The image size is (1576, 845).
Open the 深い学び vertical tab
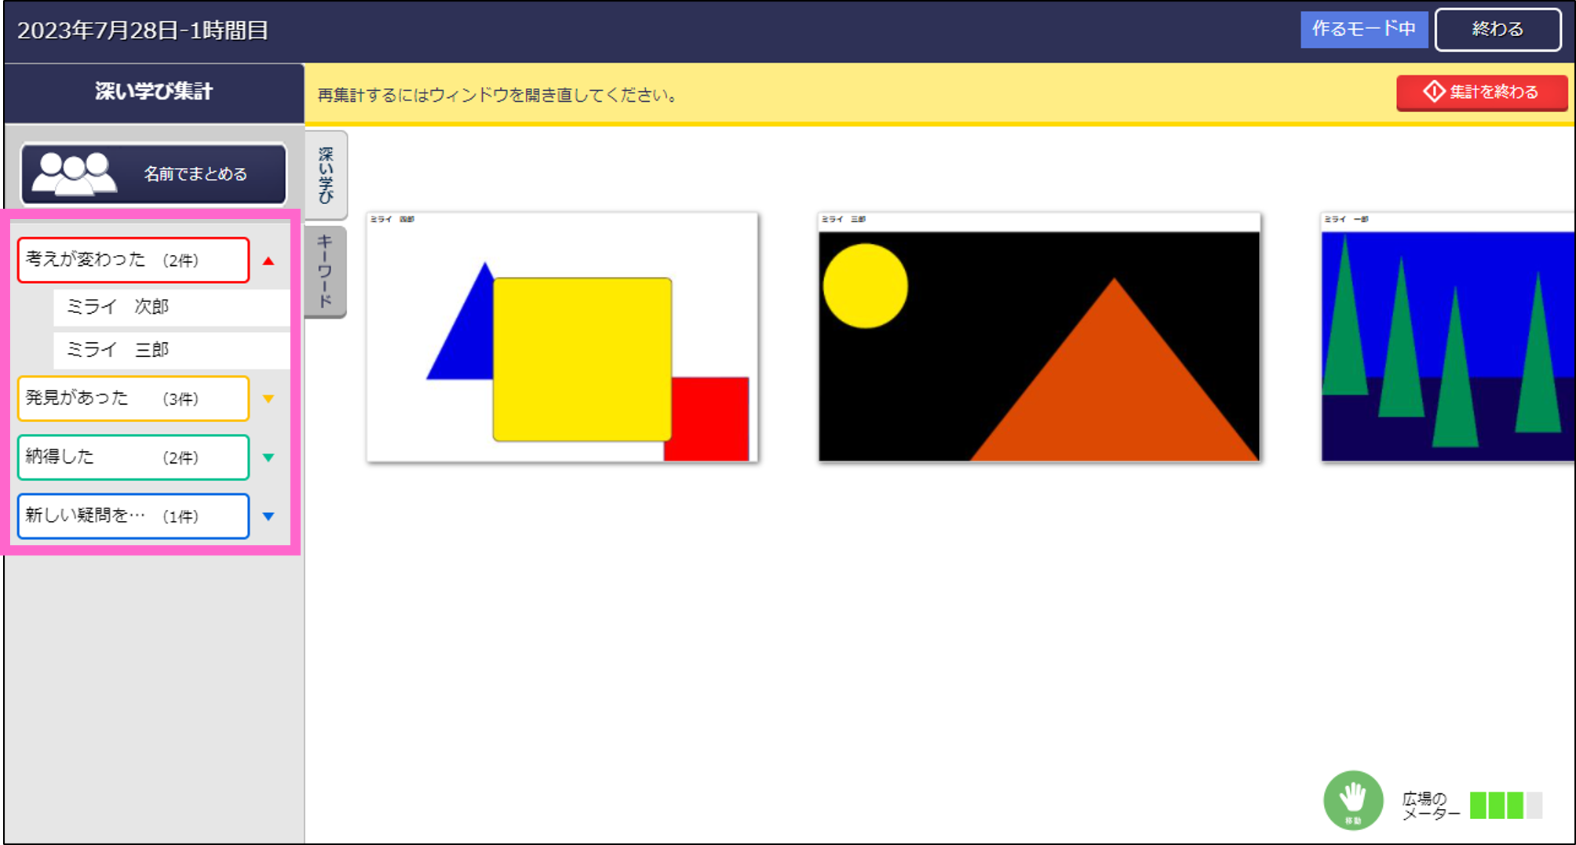pyautogui.click(x=327, y=174)
